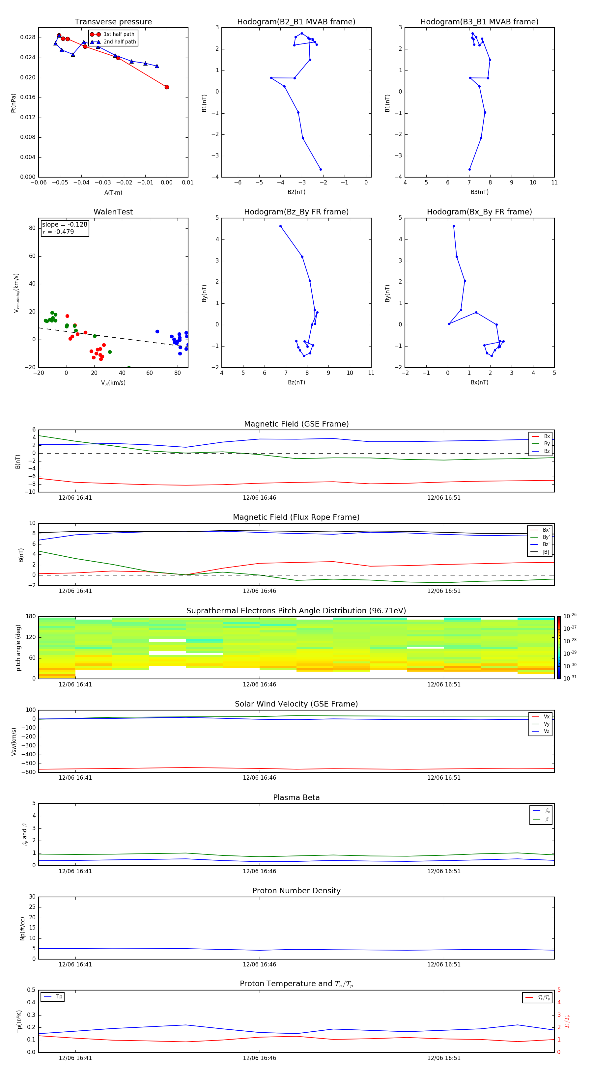Click '12/06 16:41' tick under Plasma Beta plot
The height and width of the screenshot is (1087, 593).
pyautogui.click(x=75, y=871)
